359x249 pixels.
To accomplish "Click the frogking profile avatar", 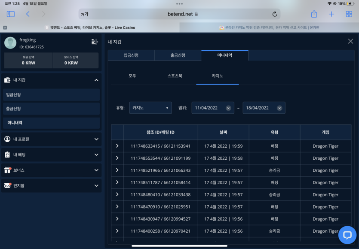I will [x=10, y=43].
